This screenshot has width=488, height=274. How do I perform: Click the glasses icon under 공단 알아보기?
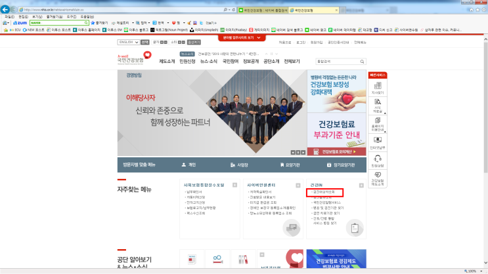coord(217,259)
